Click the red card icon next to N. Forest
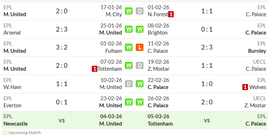This screenshot has width=268, height=140. pos(171,14)
